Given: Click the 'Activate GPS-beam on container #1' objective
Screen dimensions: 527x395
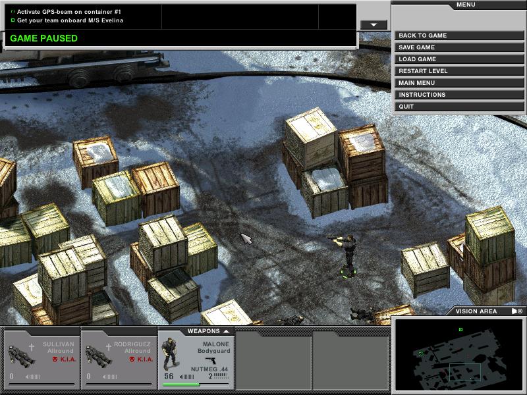Looking at the screenshot, I should point(69,12).
